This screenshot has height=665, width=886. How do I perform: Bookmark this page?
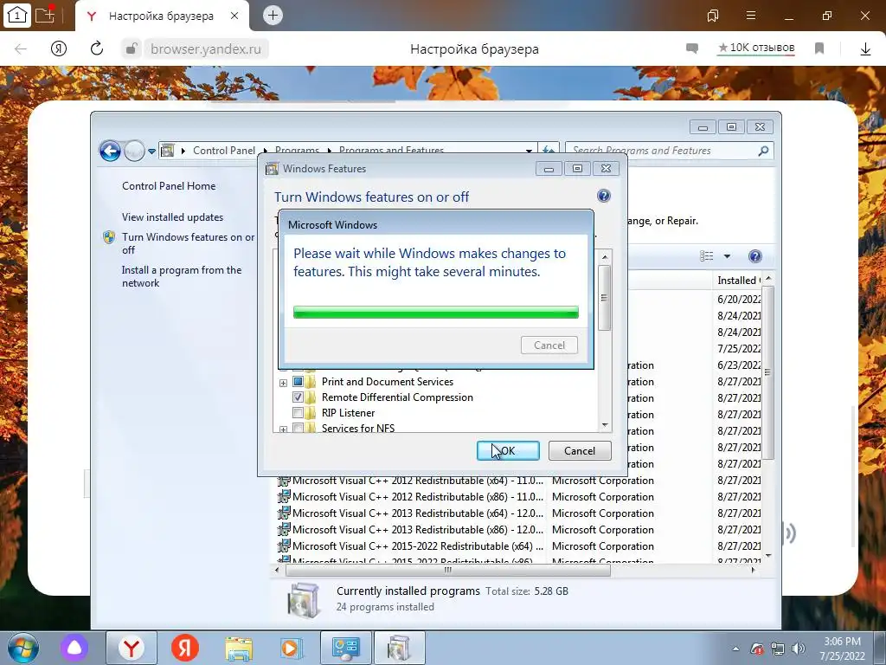pyautogui.click(x=819, y=48)
